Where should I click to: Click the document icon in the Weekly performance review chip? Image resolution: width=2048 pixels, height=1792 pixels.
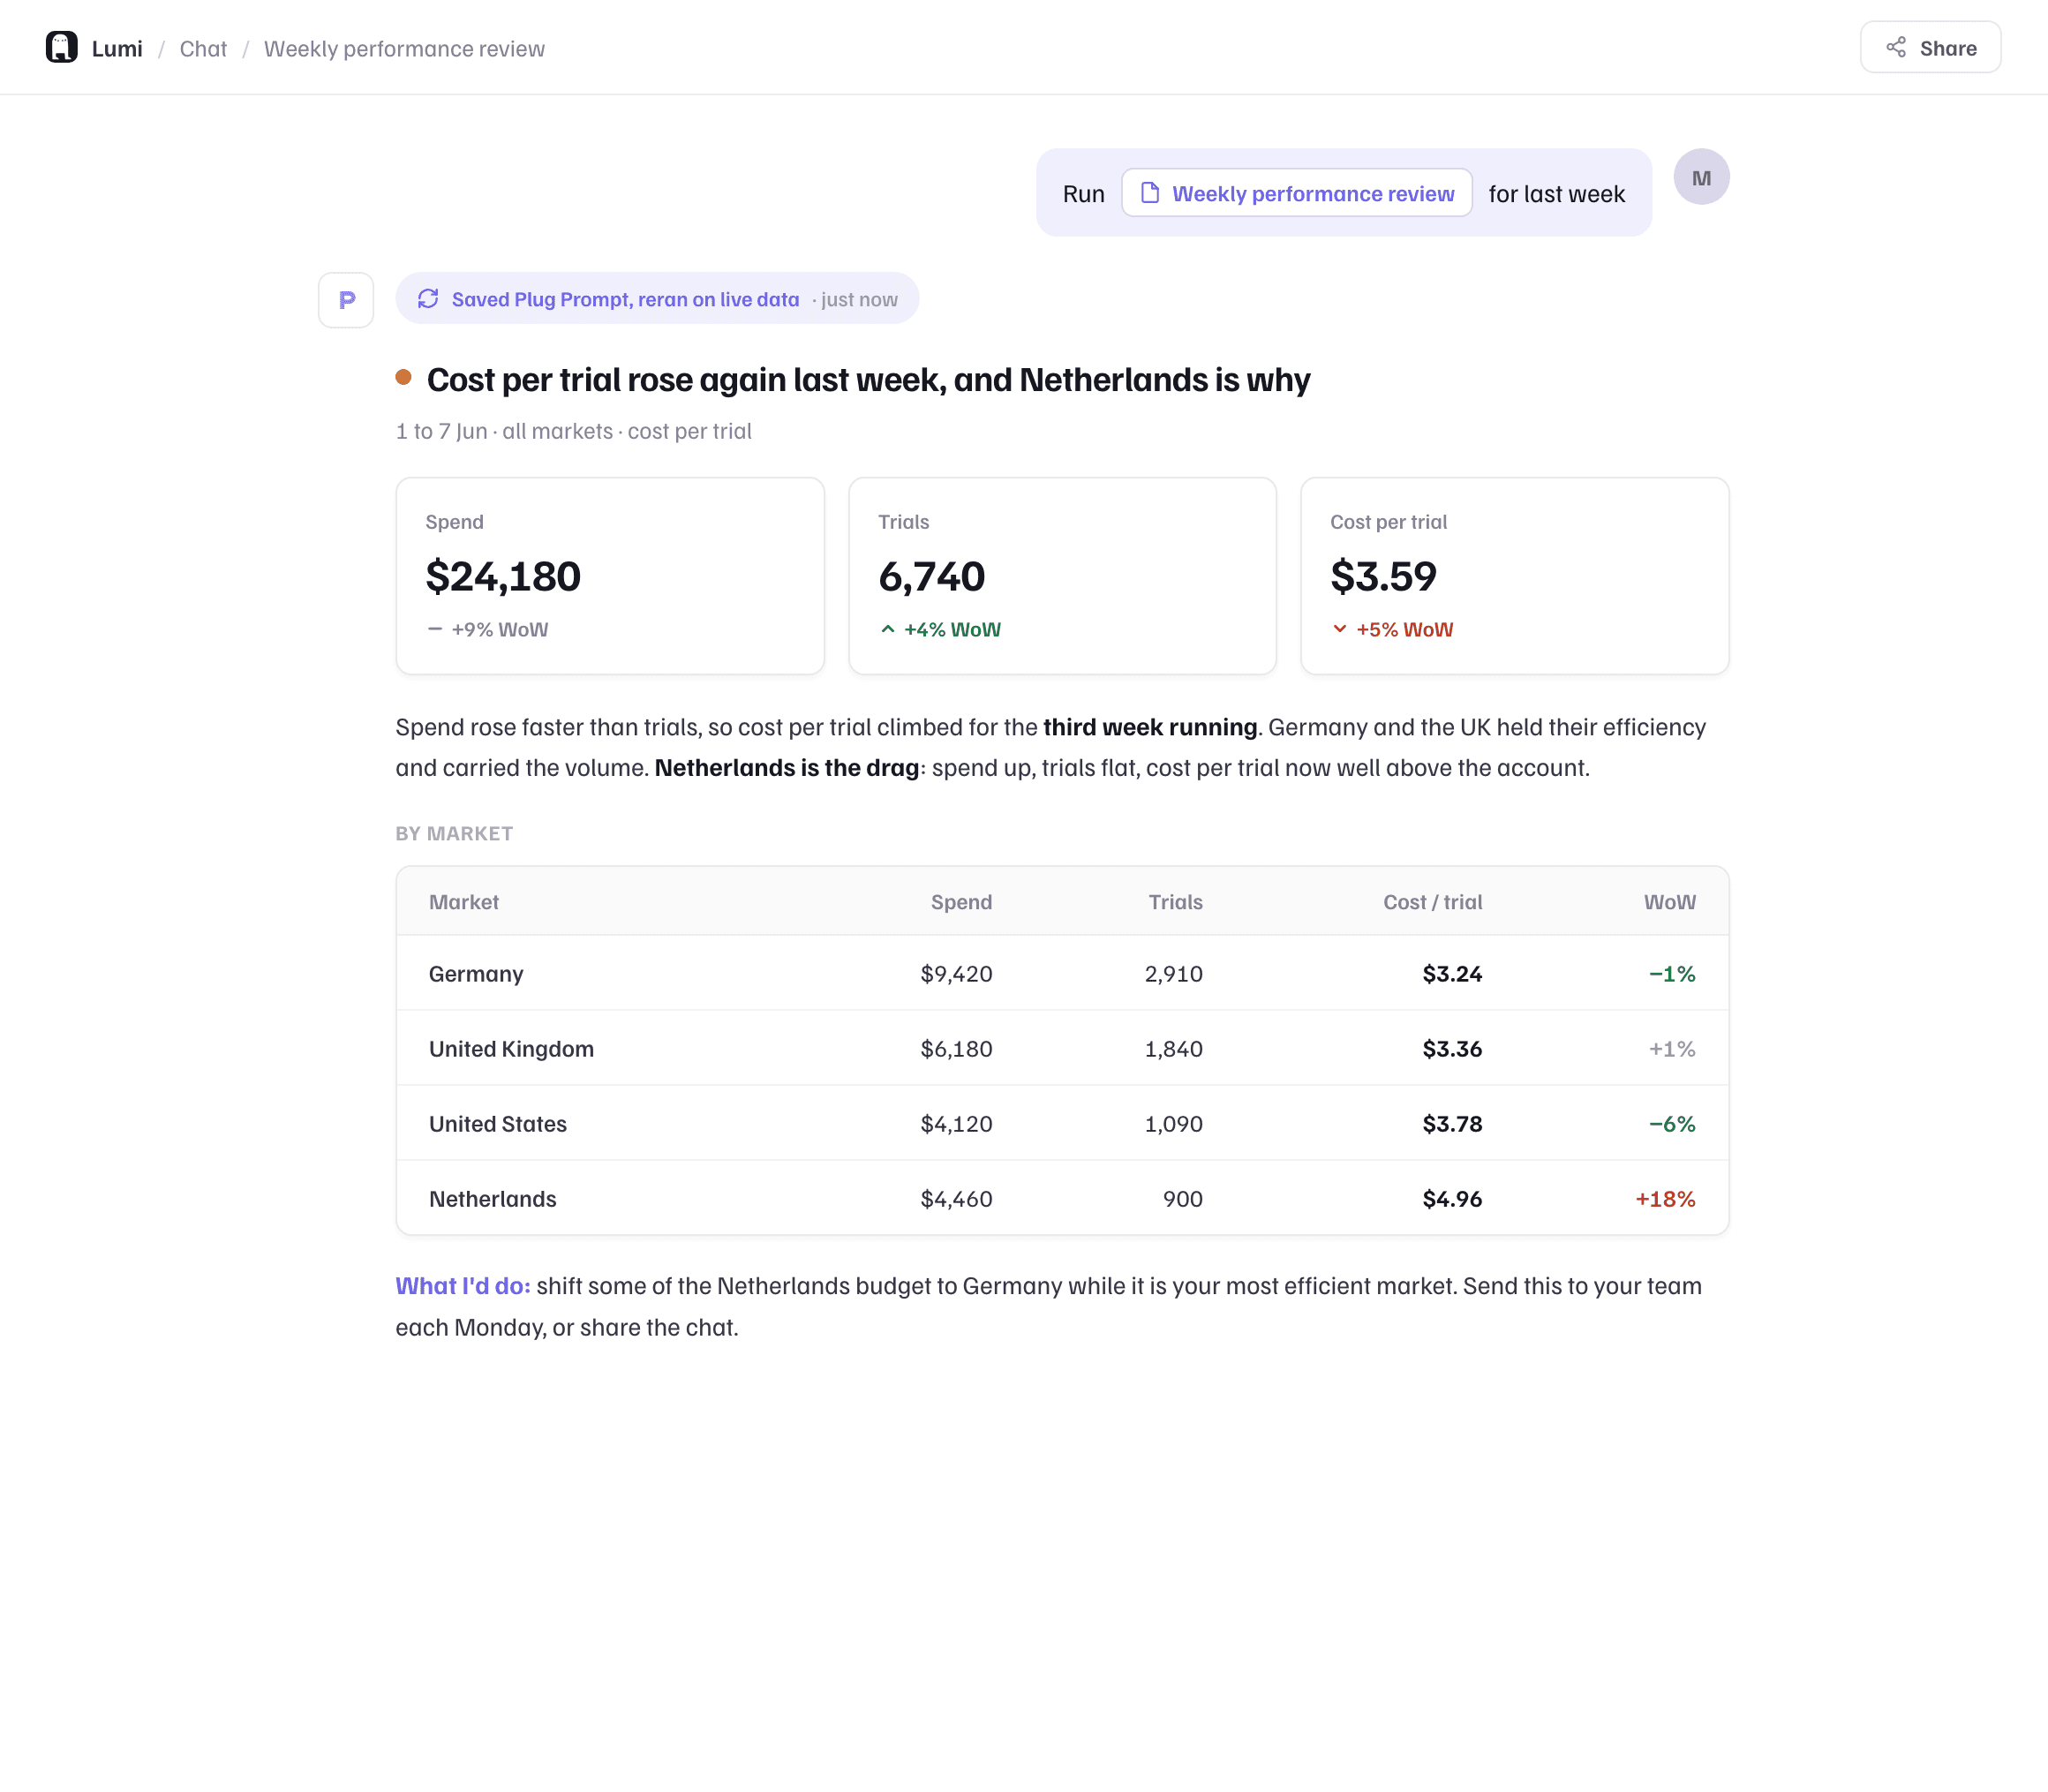click(1150, 193)
